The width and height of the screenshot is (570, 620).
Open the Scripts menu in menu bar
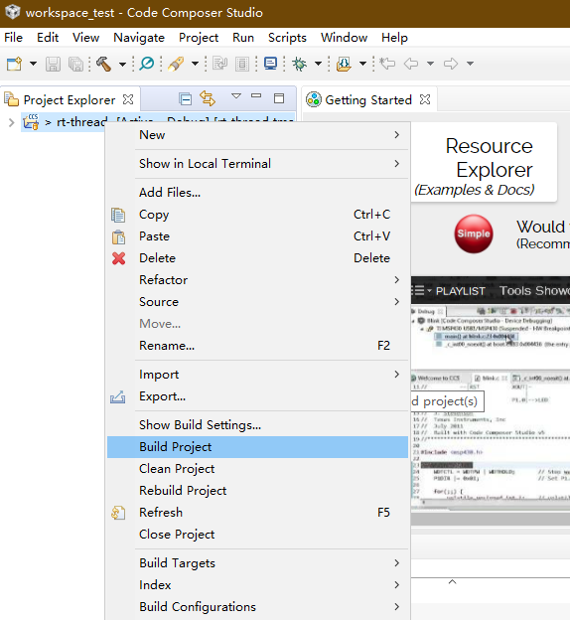tap(287, 38)
